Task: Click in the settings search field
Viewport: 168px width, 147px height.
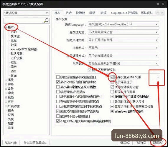Action: pyautogui.click(x=24, y=21)
